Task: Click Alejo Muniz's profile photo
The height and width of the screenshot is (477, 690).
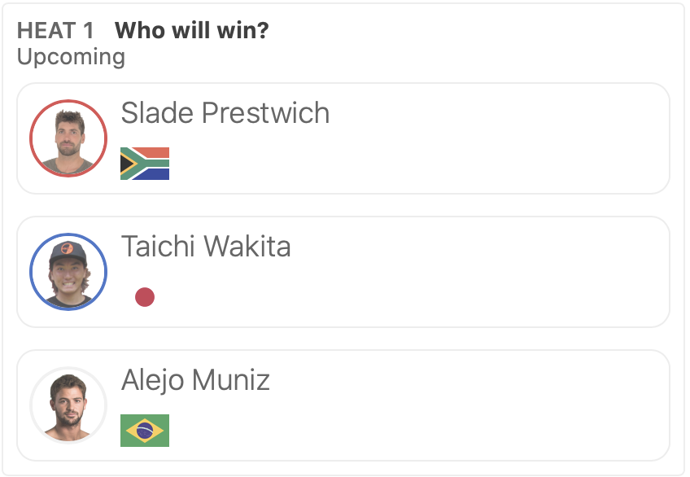Action: coord(68,405)
